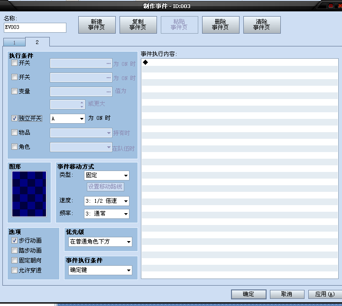Open the 事件执行条件 确定键 dropdown

tap(100, 270)
